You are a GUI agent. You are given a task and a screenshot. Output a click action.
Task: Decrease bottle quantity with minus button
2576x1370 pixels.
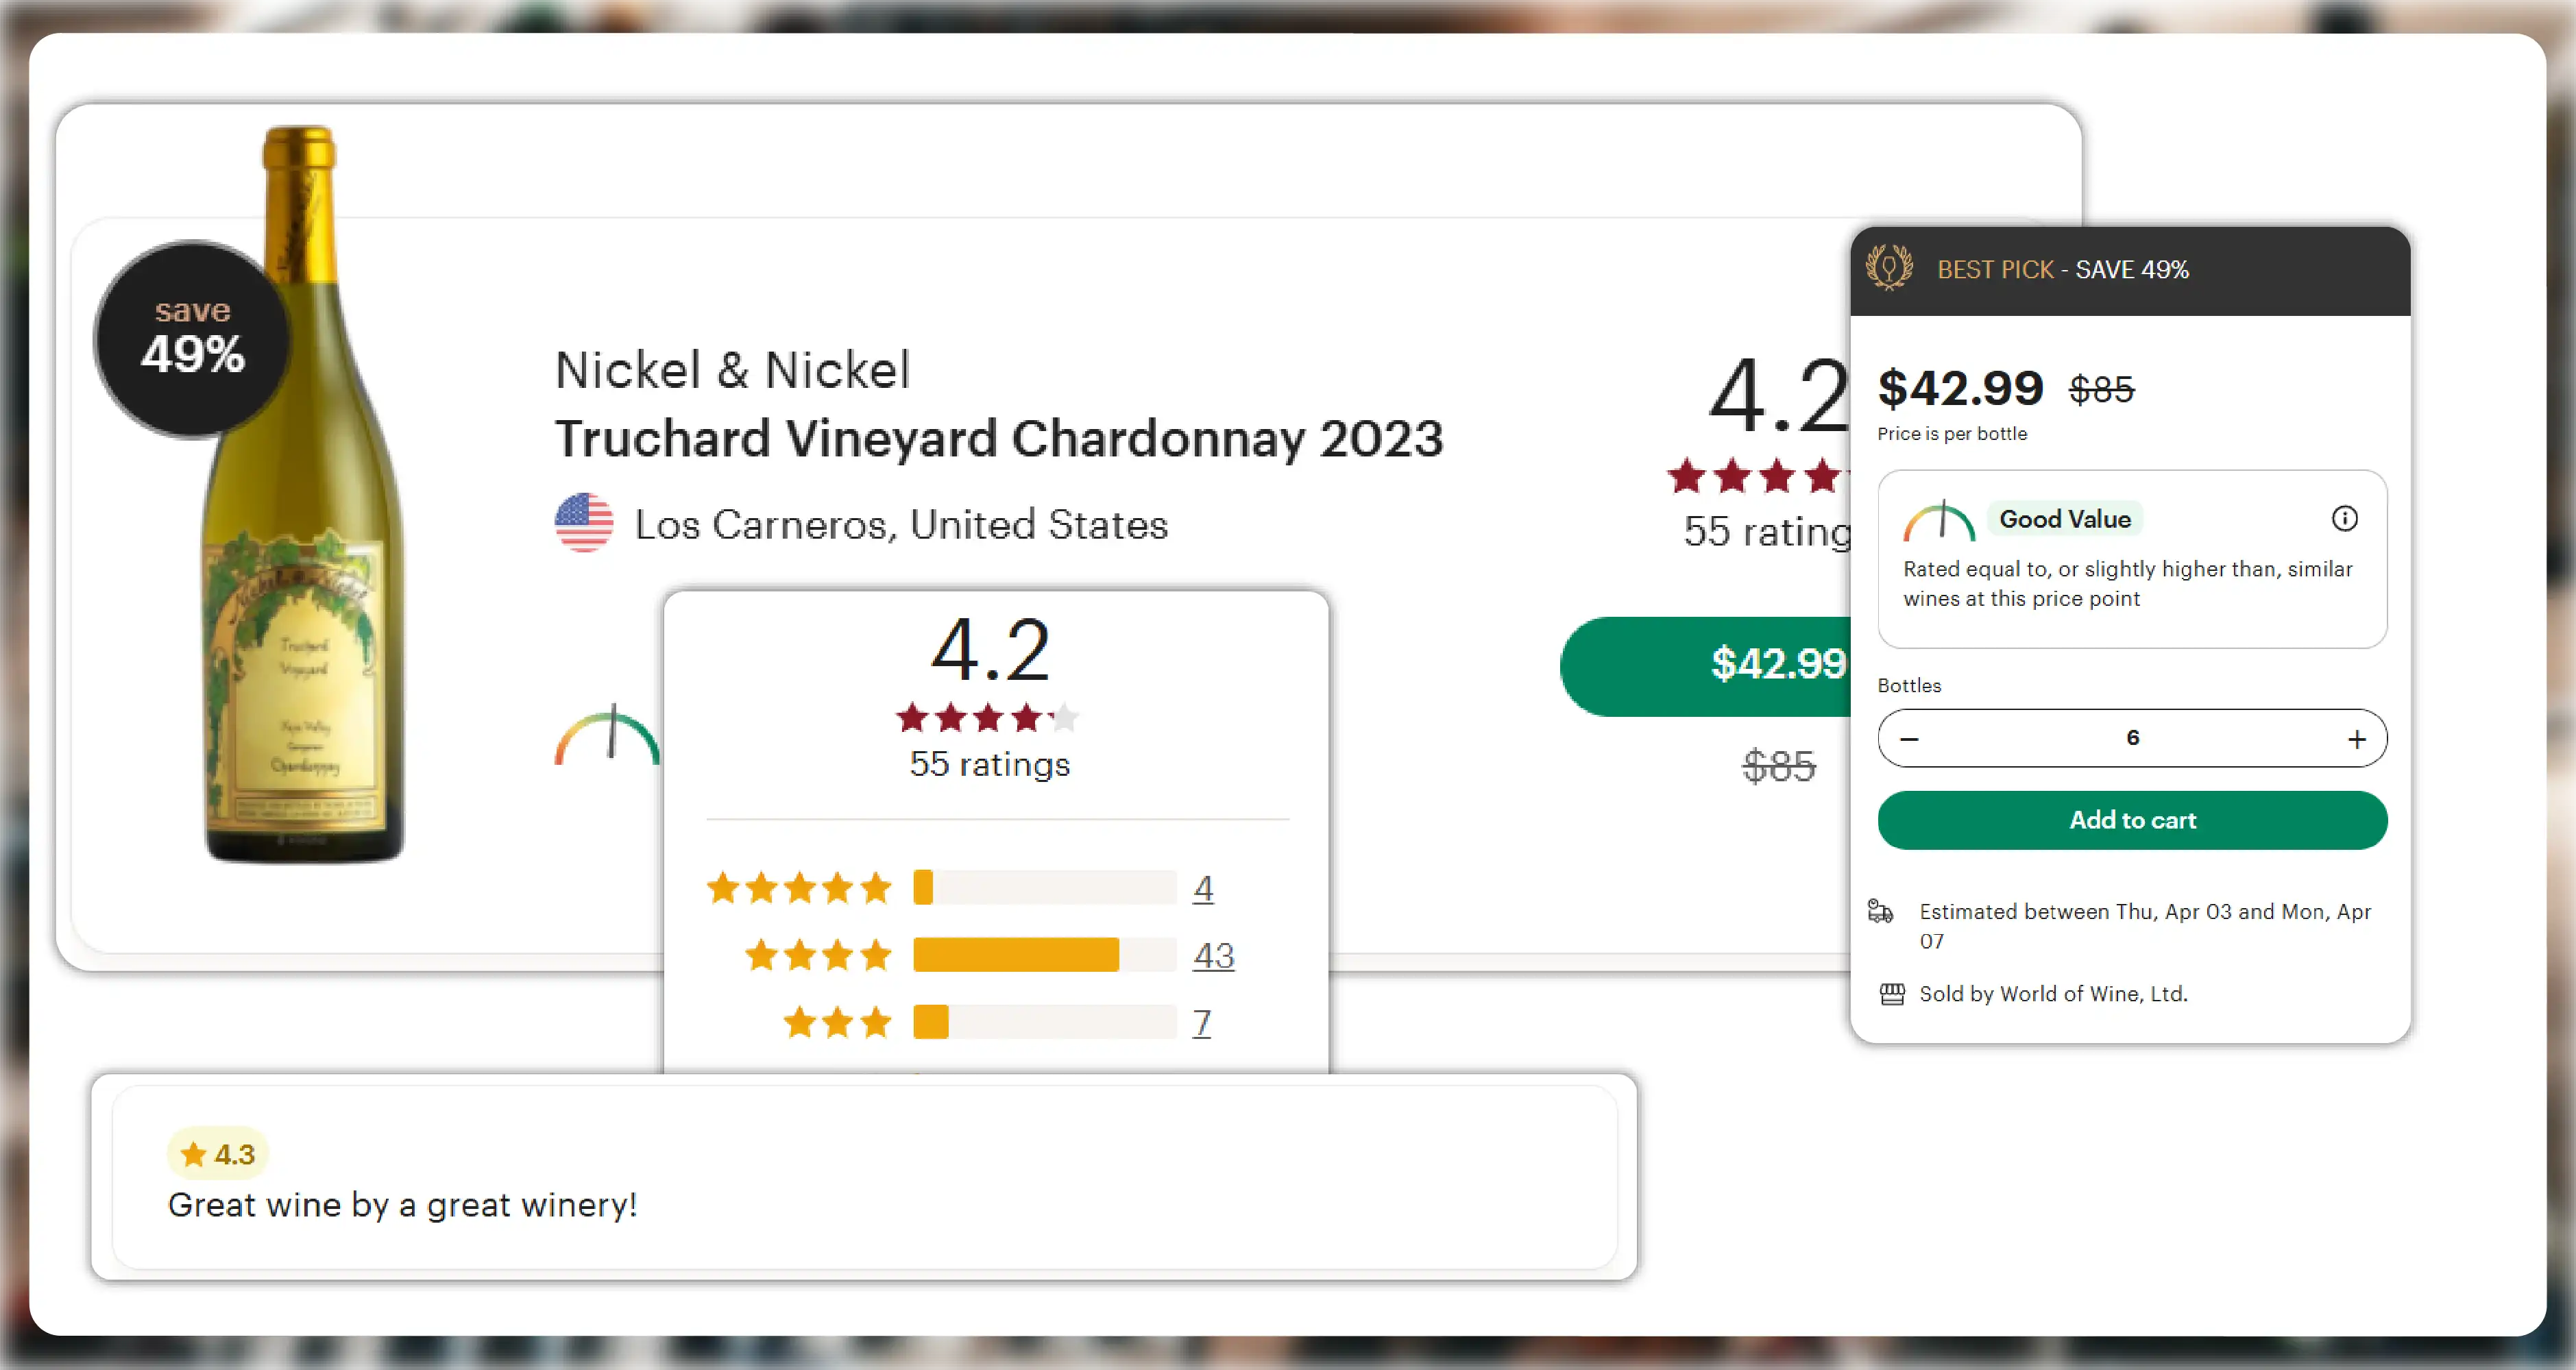click(x=1909, y=739)
